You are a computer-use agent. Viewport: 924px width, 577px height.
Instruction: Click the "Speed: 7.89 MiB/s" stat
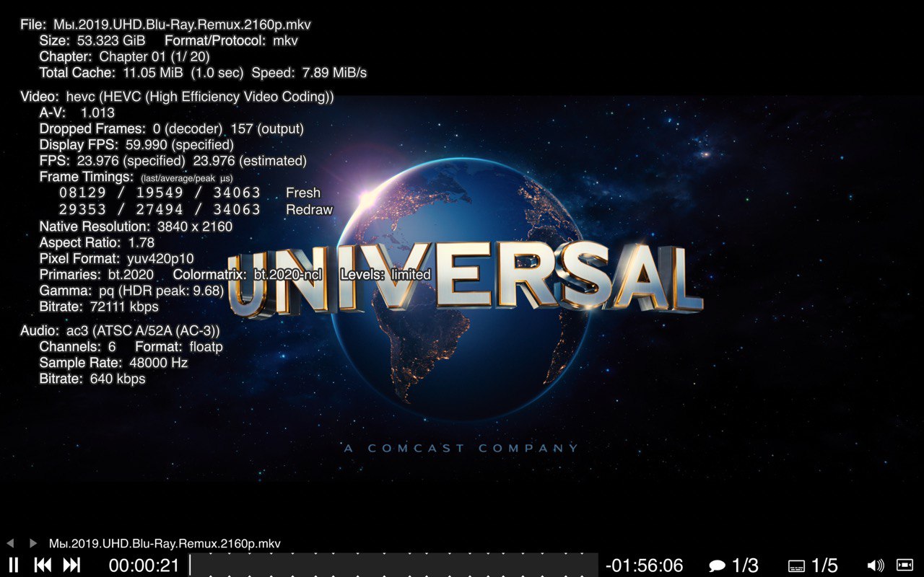(309, 72)
